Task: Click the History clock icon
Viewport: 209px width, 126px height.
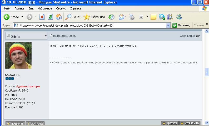Action: pos(111,17)
